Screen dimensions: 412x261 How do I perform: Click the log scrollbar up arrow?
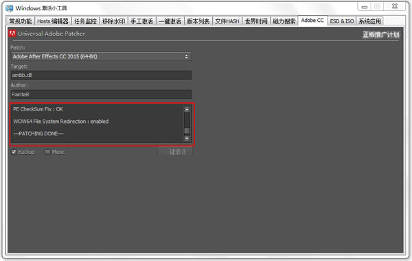pyautogui.click(x=187, y=109)
